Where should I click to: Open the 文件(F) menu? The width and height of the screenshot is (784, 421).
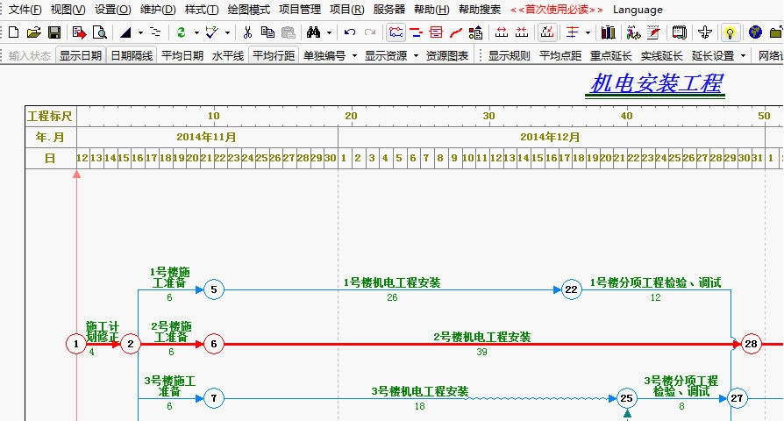[x=25, y=10]
